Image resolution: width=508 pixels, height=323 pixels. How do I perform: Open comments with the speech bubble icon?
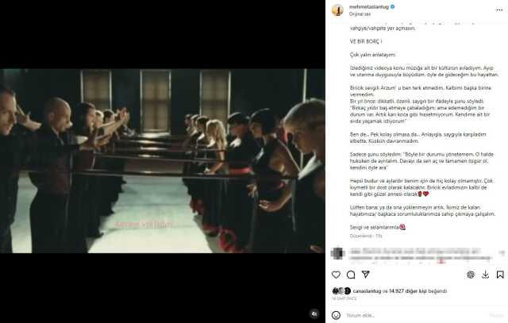point(351,275)
